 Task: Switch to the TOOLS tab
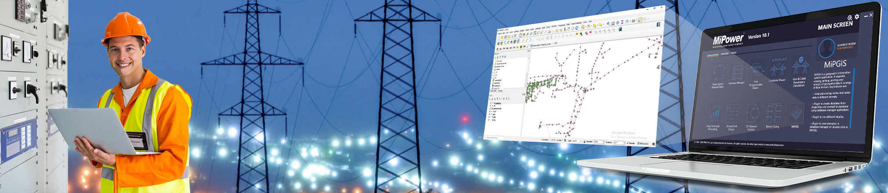(733, 53)
